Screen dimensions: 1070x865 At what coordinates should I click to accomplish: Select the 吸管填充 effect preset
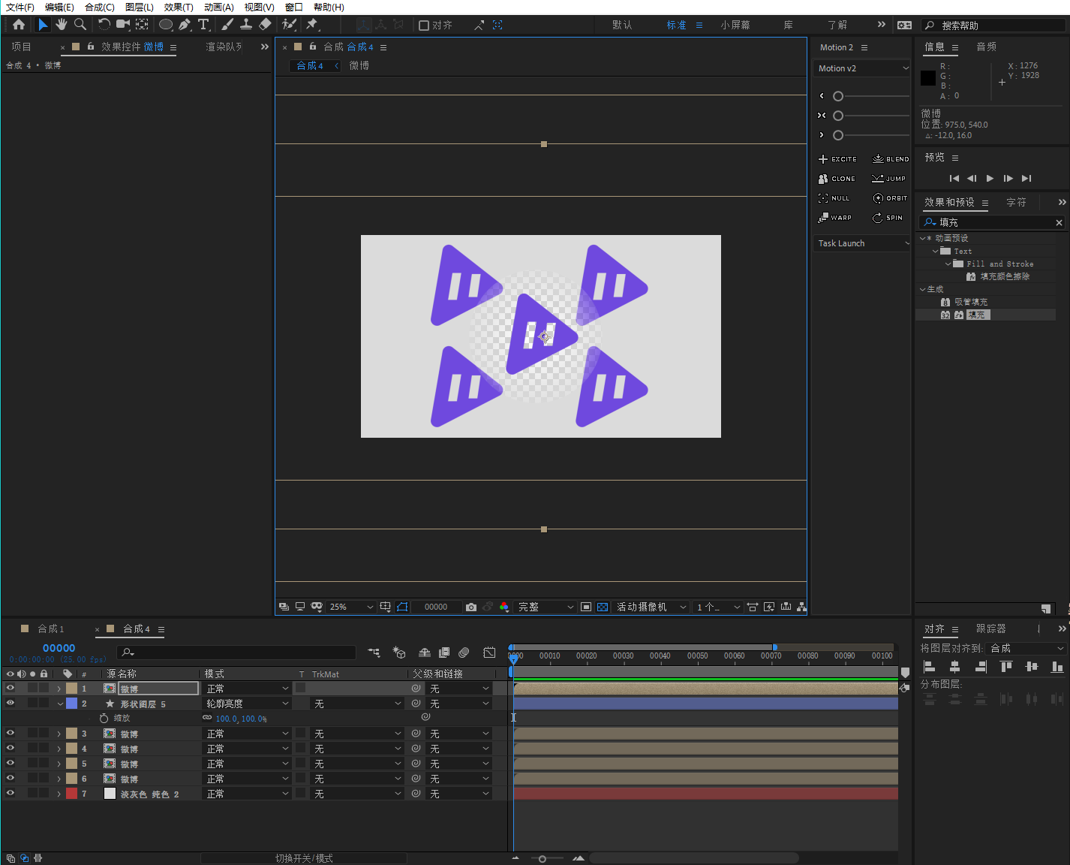(971, 302)
